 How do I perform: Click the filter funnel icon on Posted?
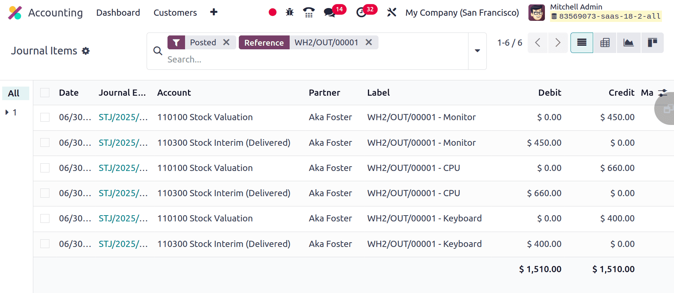pyautogui.click(x=176, y=42)
